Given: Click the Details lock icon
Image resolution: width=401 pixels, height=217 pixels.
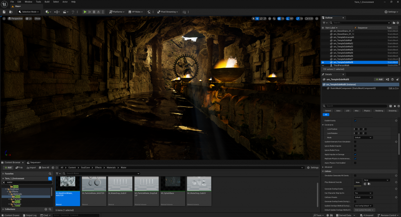Looking at the screenshot, I should 397,79.
